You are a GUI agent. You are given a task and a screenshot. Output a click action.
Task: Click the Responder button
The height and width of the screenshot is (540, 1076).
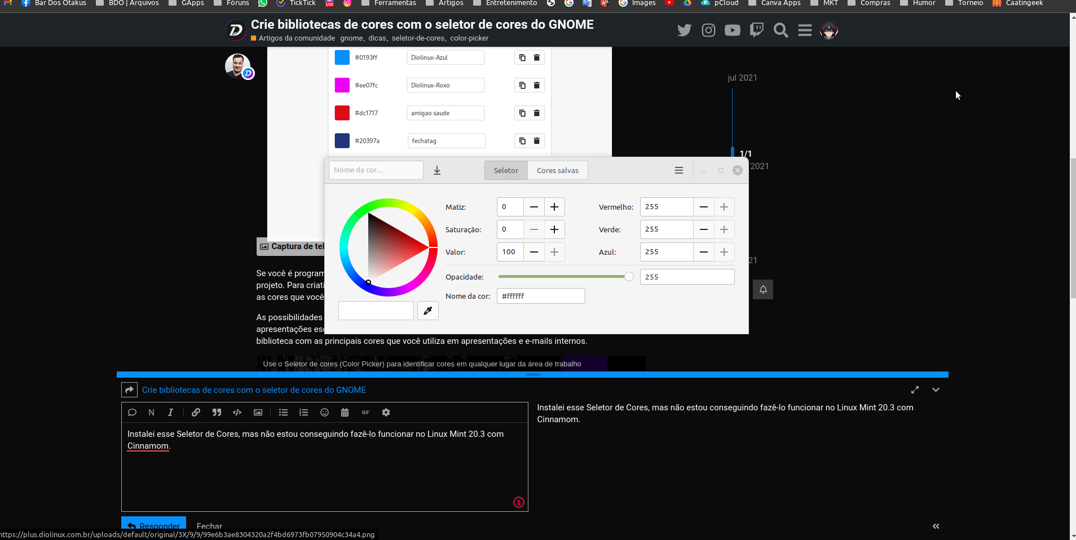(153, 525)
